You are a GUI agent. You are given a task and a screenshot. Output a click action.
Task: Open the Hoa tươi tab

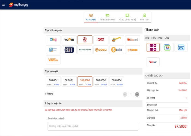tap(144, 17)
